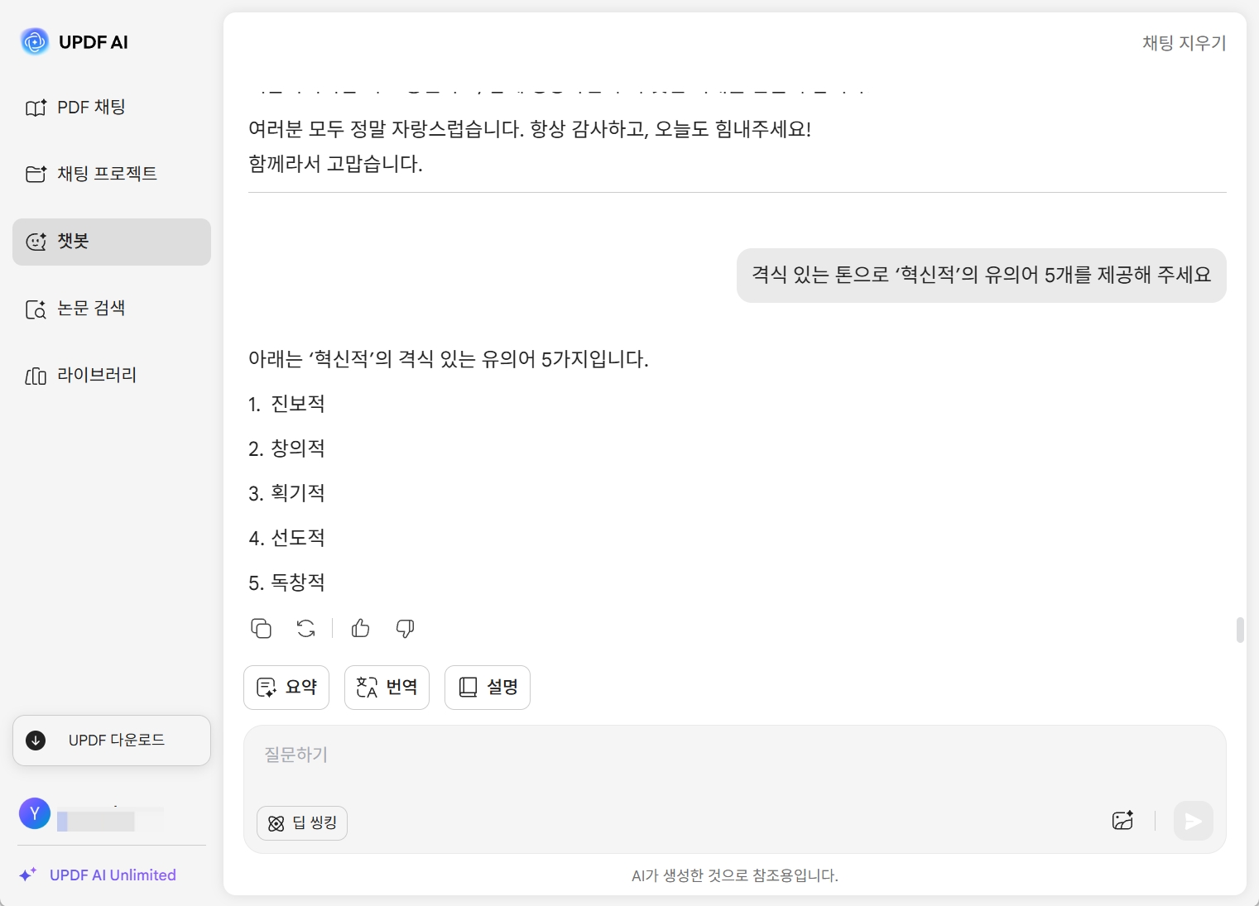Click the user avatar Y icon
Viewport: 1259px width, 906px height.
point(35,813)
